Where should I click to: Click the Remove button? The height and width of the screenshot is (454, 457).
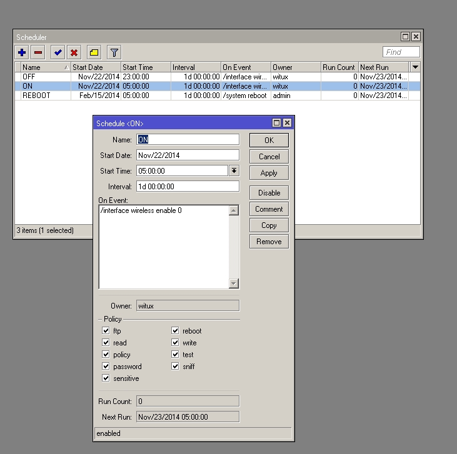(269, 242)
